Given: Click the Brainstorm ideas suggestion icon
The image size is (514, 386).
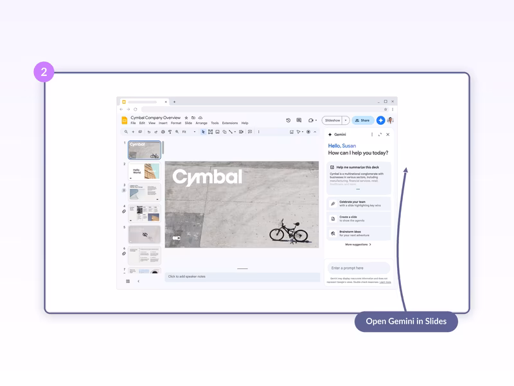Looking at the screenshot, I should [x=333, y=234].
